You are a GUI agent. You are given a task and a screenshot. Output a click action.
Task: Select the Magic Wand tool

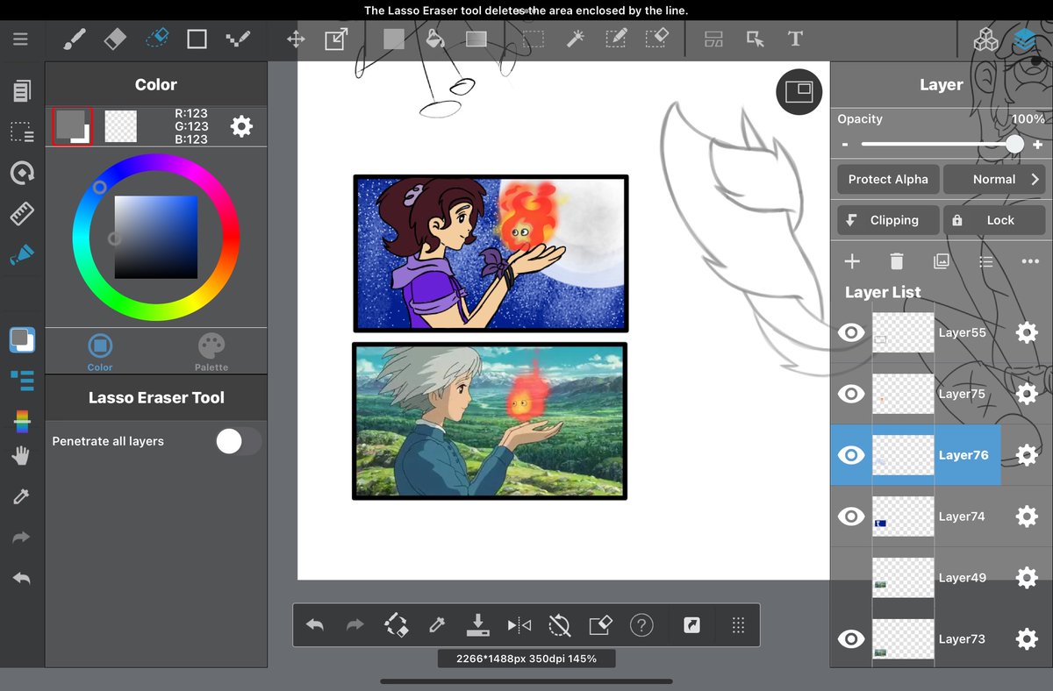575,39
